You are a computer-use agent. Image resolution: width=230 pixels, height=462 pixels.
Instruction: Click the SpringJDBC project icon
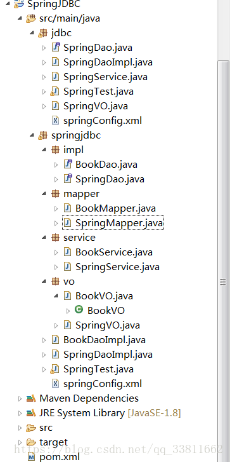point(19,4)
